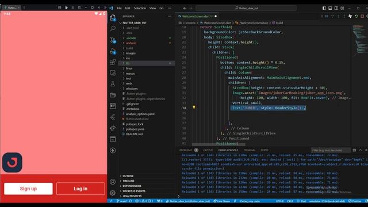Pause the debug session from toolbar
Viewport: 368px width, 207px height.
[x=327, y=16]
